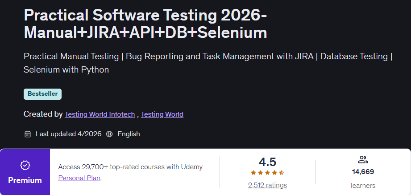Image resolution: width=411 pixels, height=195 pixels.
Task: Click the 4.5 rating score
Action: click(267, 162)
